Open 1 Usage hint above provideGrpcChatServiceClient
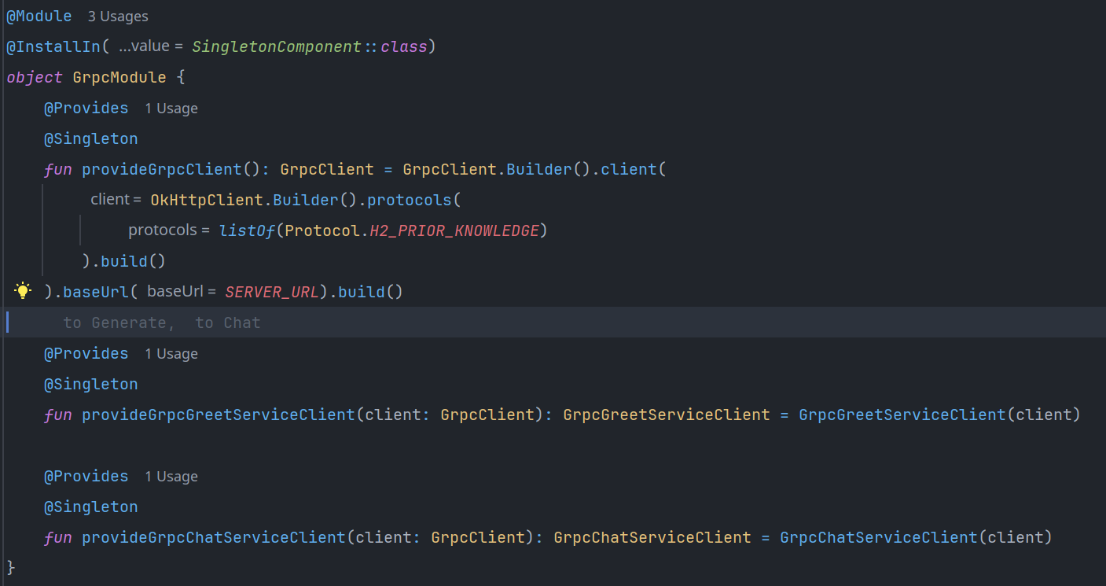The width and height of the screenshot is (1106, 586). coord(171,477)
